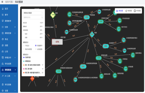This screenshot has height=93, width=145.
Task: Select the 认知层级 radio option
Action: click(x=36, y=49)
